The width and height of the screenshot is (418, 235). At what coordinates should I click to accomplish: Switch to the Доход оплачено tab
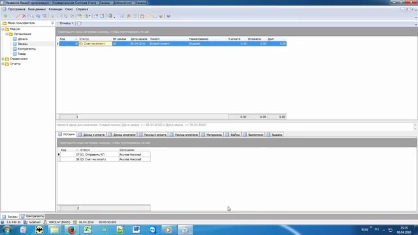pos(122,134)
